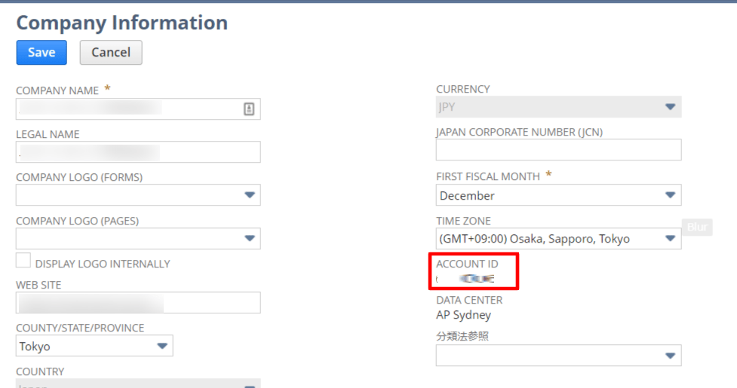Click the Legal Name input field
Image resolution: width=737 pixels, height=388 pixels.
tap(138, 152)
